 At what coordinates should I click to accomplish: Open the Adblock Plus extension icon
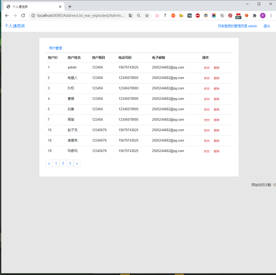(x=198, y=16)
